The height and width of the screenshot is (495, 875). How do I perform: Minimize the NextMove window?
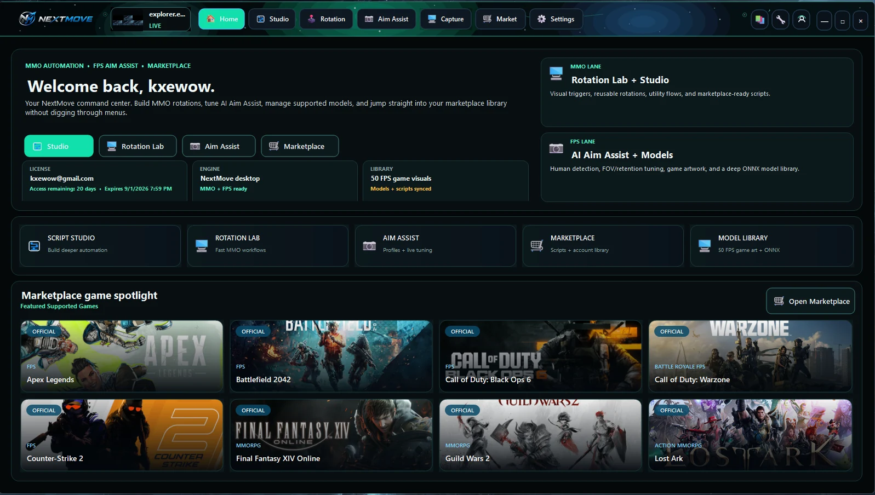point(824,21)
